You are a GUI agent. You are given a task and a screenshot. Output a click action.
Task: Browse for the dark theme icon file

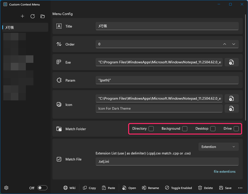231,108
